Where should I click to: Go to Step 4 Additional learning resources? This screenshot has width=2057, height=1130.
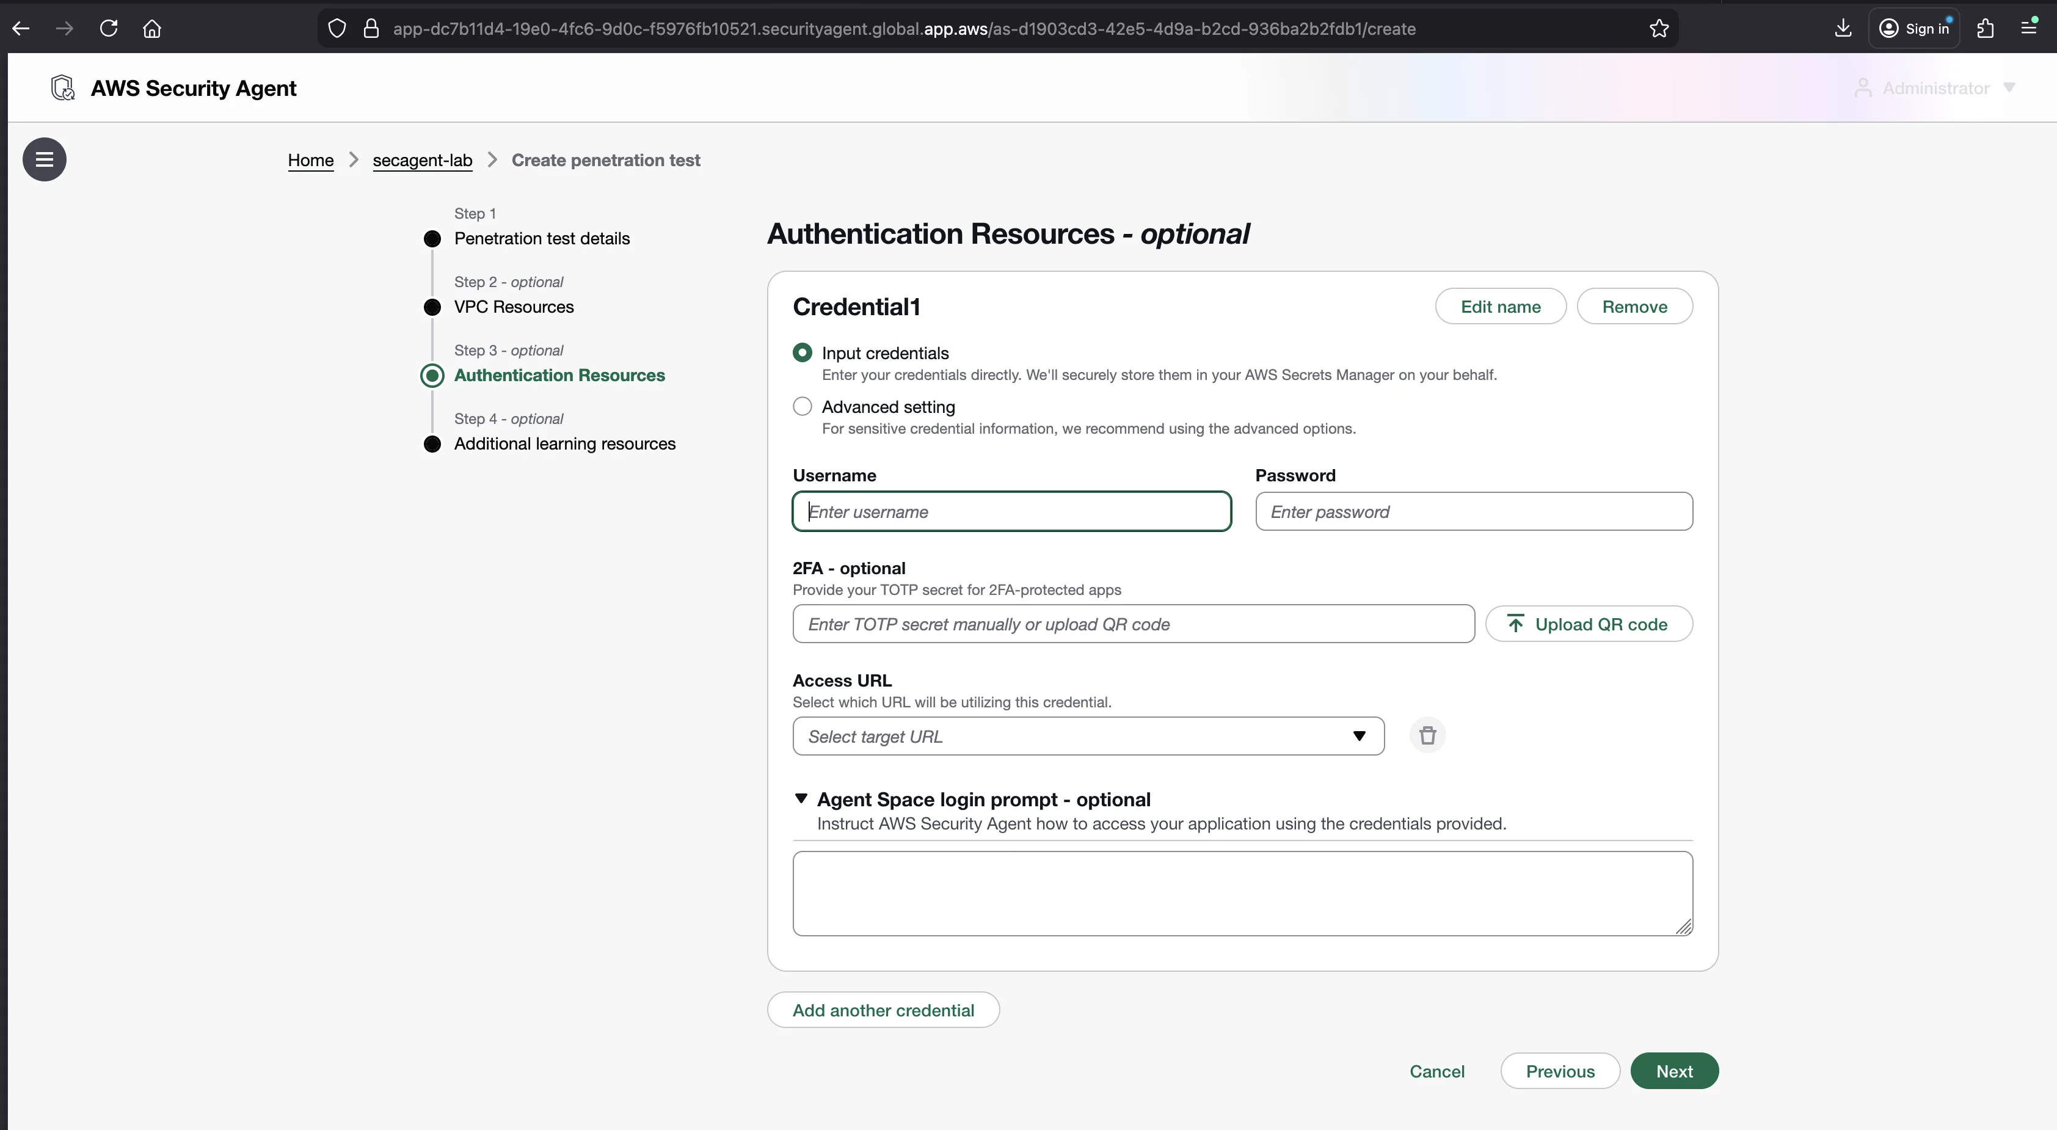[x=564, y=443]
